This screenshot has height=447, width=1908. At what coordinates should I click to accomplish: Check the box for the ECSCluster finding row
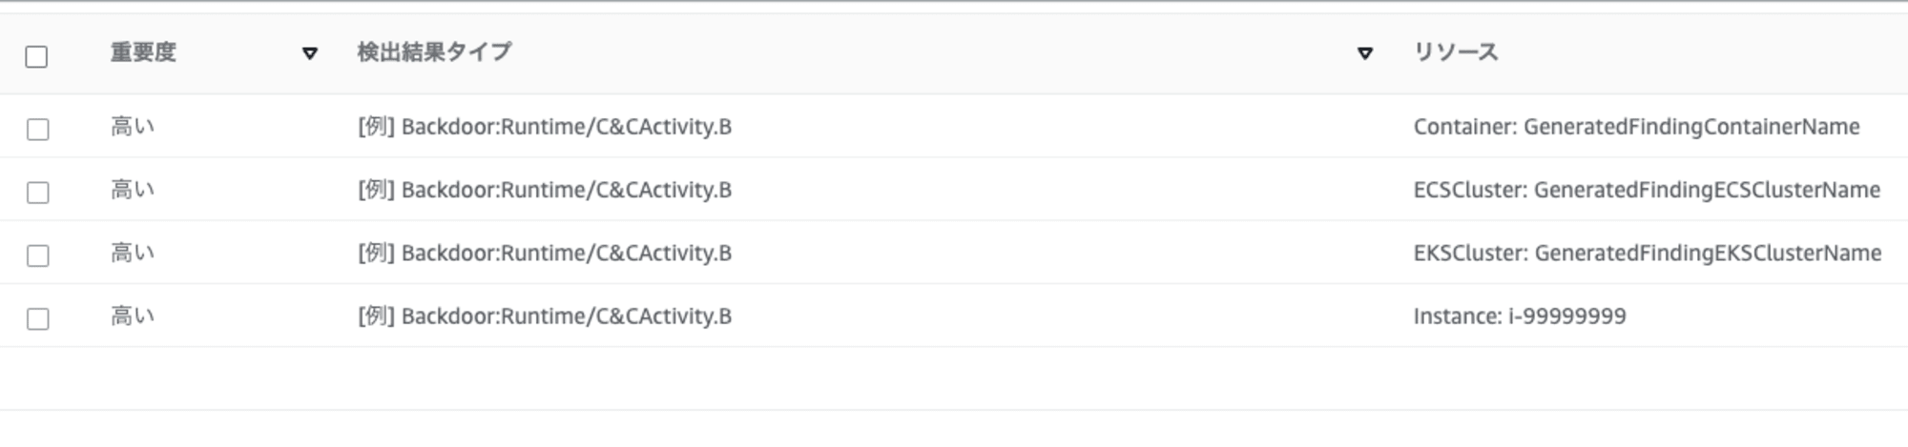pyautogui.click(x=37, y=193)
